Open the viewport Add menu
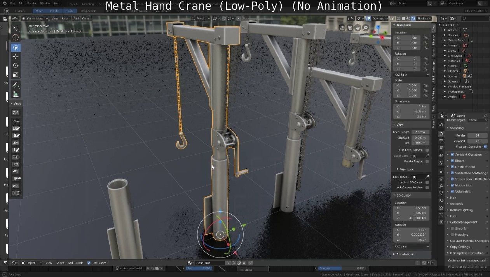490x277 pixels. [x=76, y=18]
